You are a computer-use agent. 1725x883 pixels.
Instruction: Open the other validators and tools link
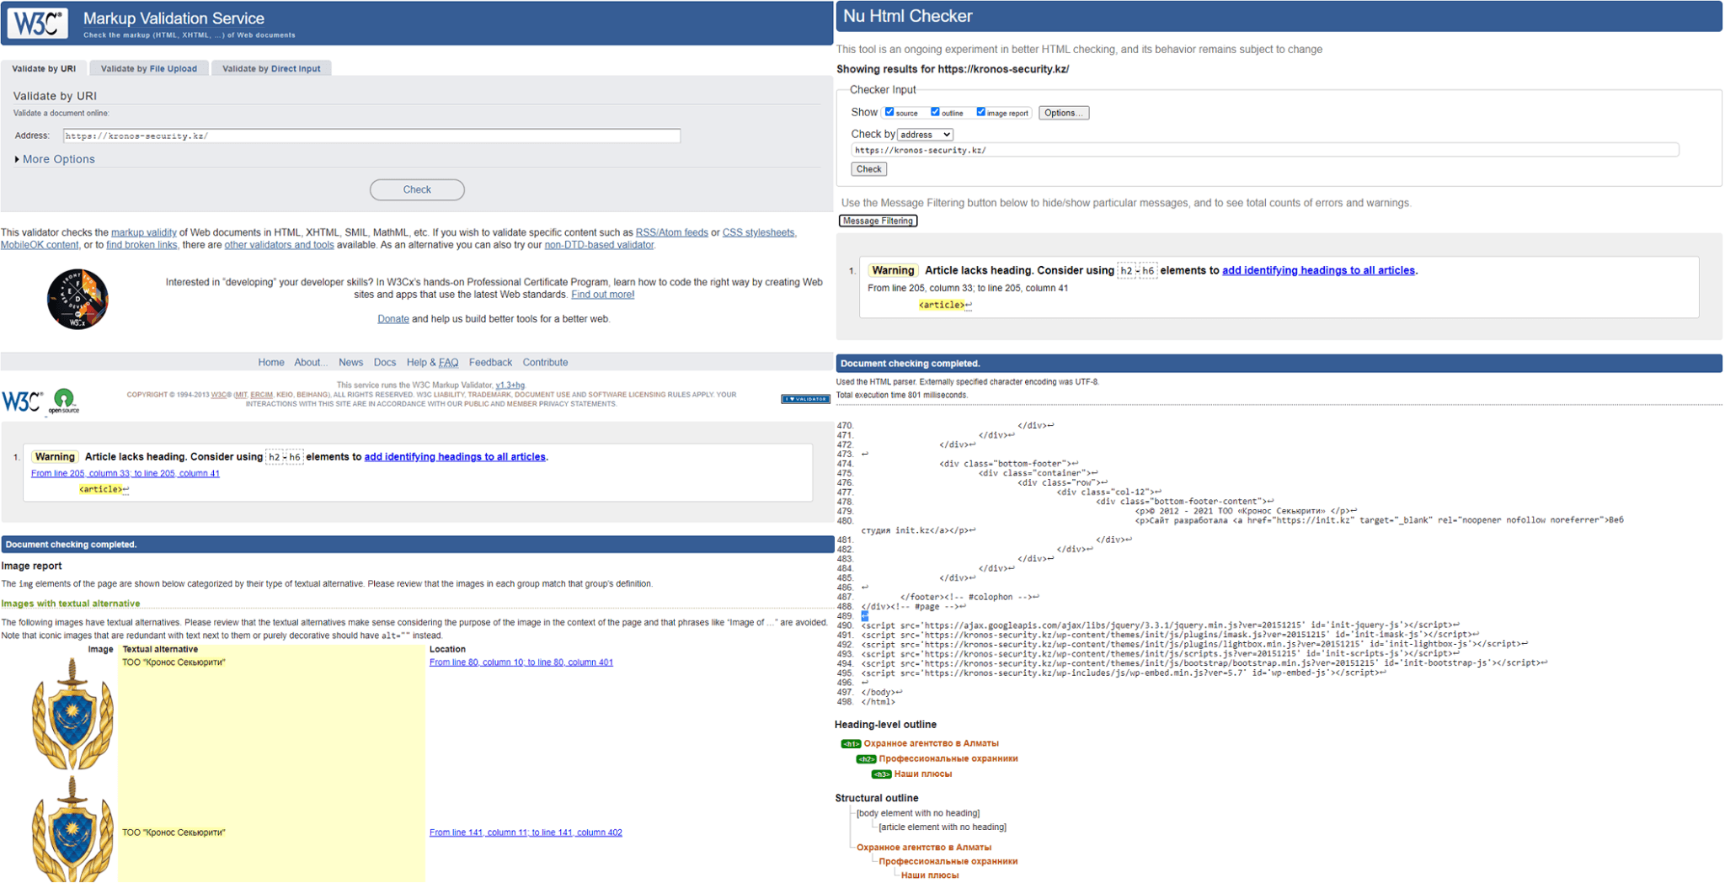(279, 246)
